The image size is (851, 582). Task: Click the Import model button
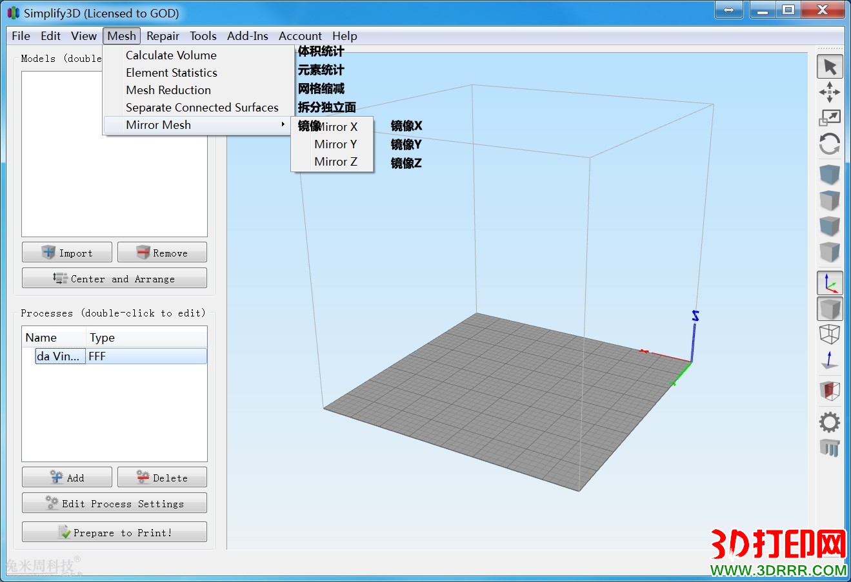pos(67,253)
